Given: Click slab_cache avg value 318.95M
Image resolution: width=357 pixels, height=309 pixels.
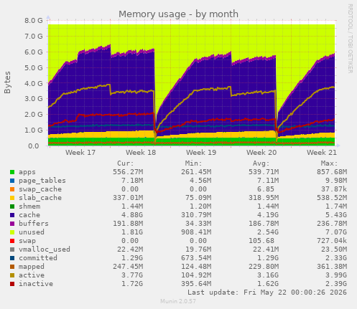Looking at the screenshot, I should [264, 198].
